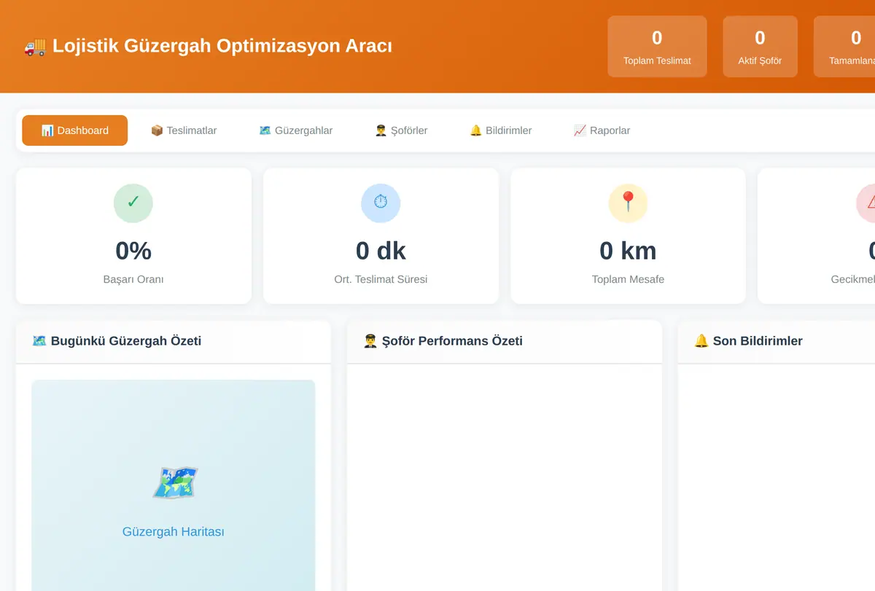Viewport: 875px width, 591px height.
Task: Click the Şoför Performans Özeti heading
Action: [443, 341]
